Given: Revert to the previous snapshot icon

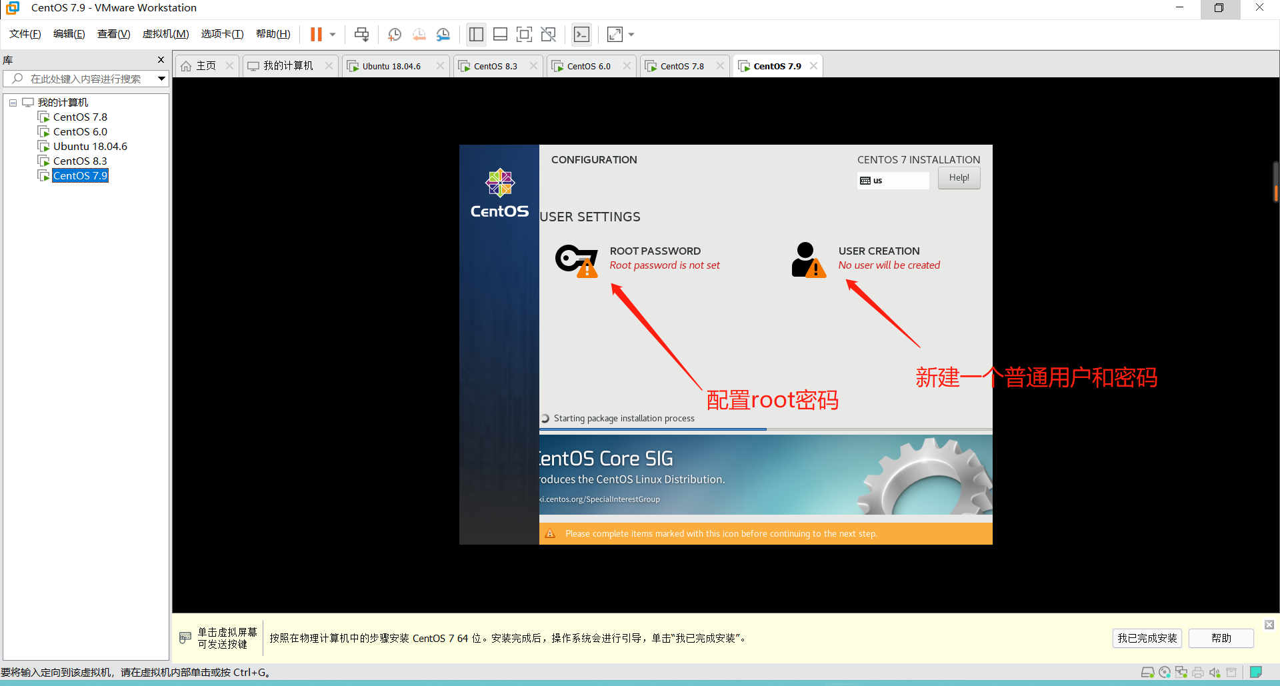Looking at the screenshot, I should click(419, 34).
